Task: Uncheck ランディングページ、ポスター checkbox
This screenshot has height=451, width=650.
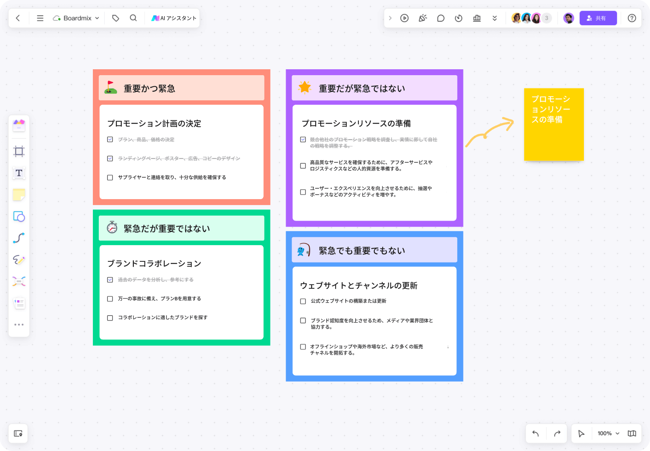Action: point(110,158)
